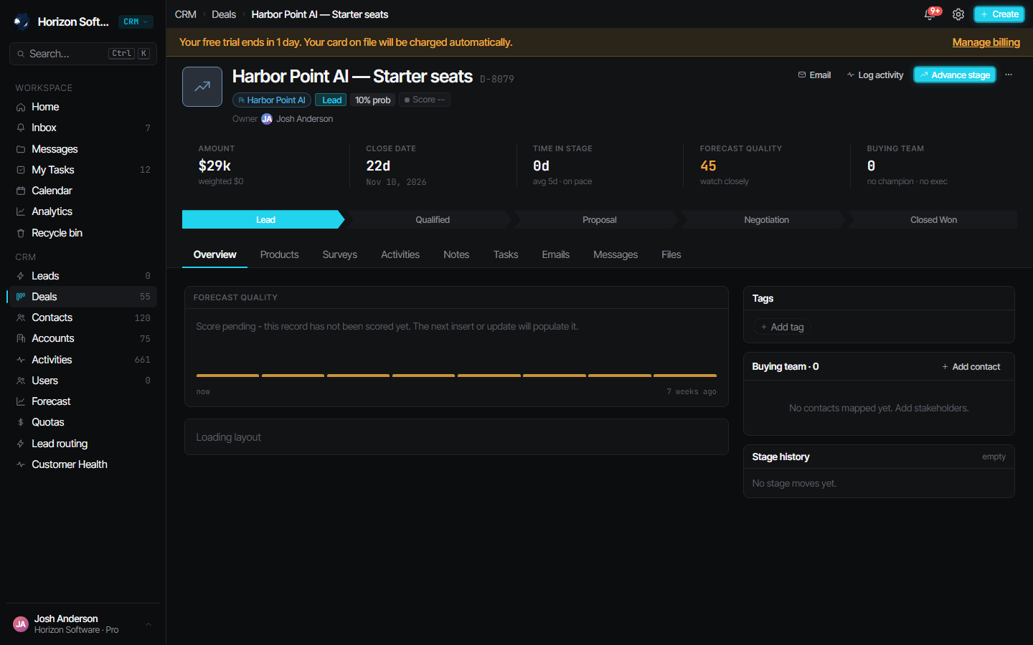
Task: Select the Negotiation pipeline stage
Action: coord(766,219)
